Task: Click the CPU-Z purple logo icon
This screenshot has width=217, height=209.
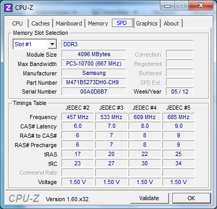Action: tap(8, 8)
